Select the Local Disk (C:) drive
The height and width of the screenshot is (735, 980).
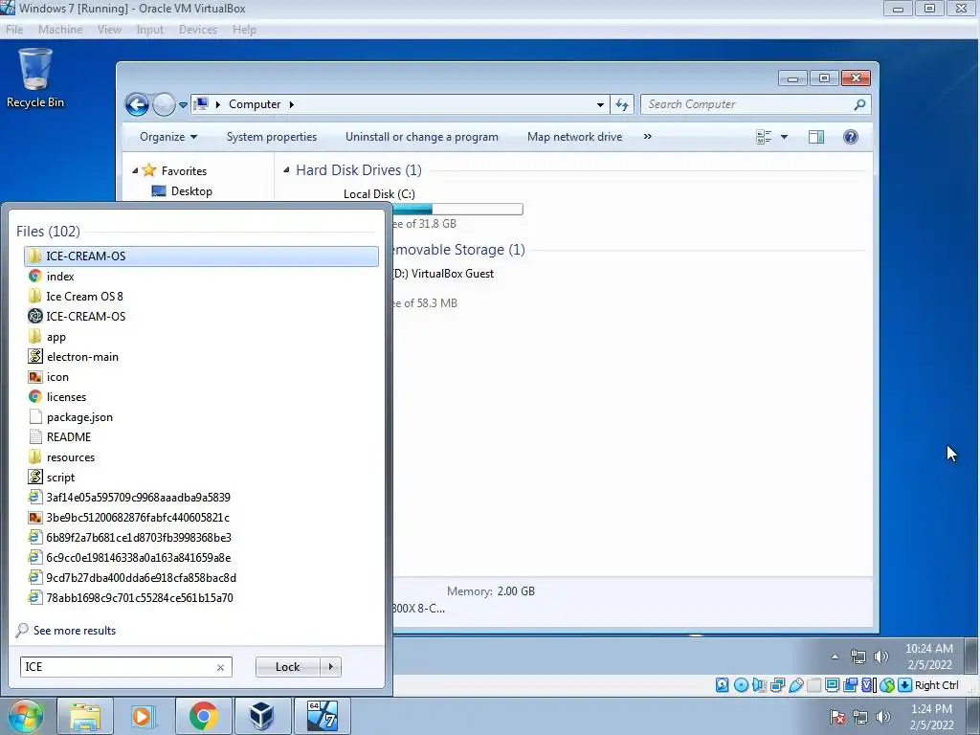coord(379,194)
